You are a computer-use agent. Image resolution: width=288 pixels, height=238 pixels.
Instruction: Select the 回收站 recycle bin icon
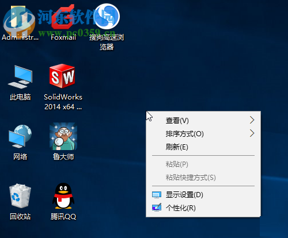pos(20,196)
